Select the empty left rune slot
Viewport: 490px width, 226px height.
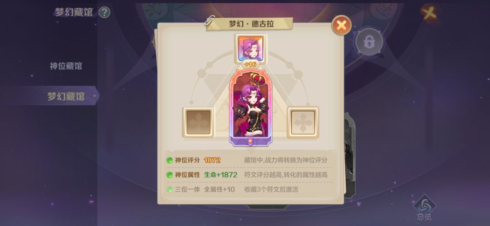click(x=198, y=123)
